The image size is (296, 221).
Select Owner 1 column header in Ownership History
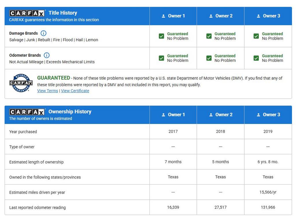point(173,115)
